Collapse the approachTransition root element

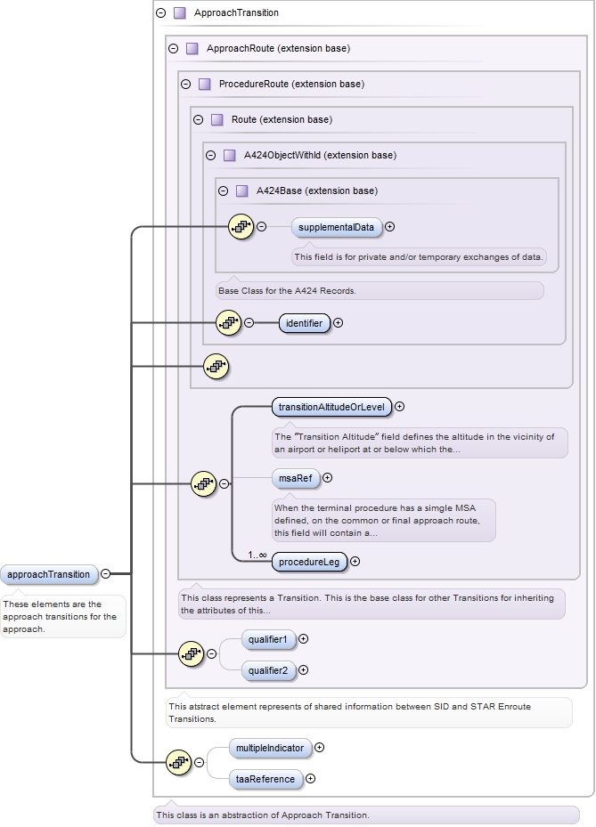(106, 574)
